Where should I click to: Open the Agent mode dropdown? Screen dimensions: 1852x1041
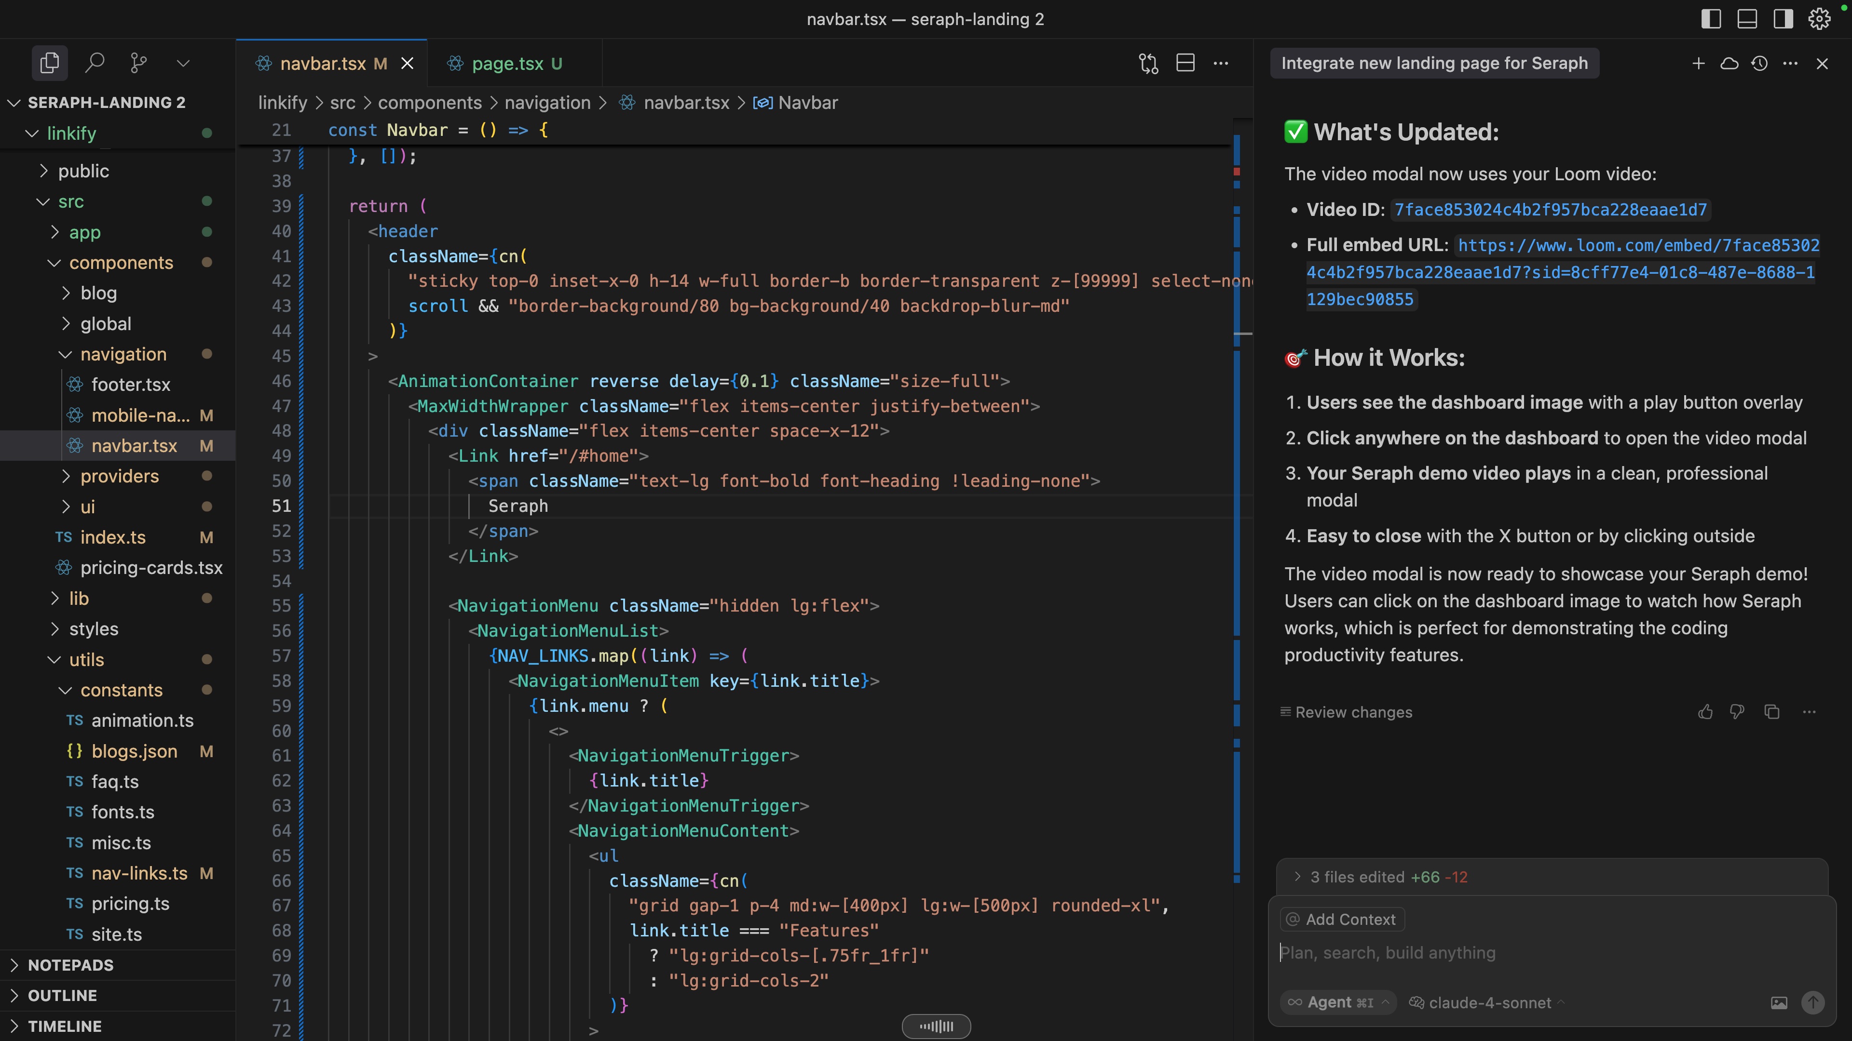[x=1339, y=1002]
